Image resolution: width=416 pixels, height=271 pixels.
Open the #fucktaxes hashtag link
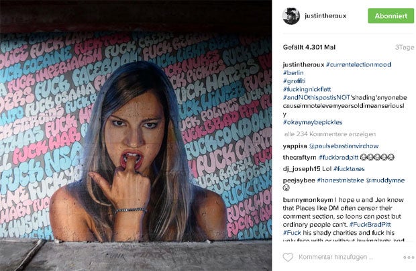pyautogui.click(x=349, y=169)
